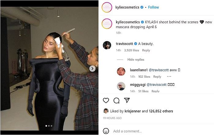Image resolution: width=214 pixels, height=136 pixels.
Task: View the 126,852 others who liked
Action: 161,111
